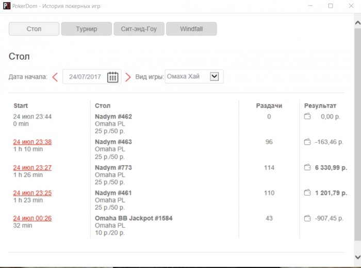Viewport: 361px width, 268px height.
Task: Go to next date with right arrow
Action: coord(128,77)
